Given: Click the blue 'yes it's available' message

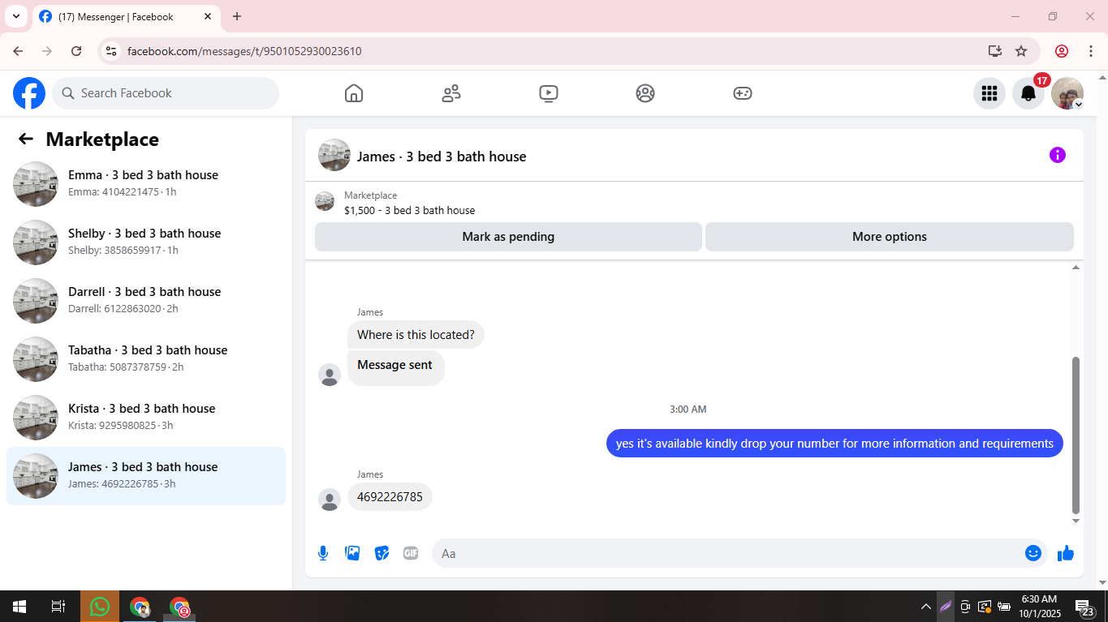Looking at the screenshot, I should pyautogui.click(x=834, y=444).
